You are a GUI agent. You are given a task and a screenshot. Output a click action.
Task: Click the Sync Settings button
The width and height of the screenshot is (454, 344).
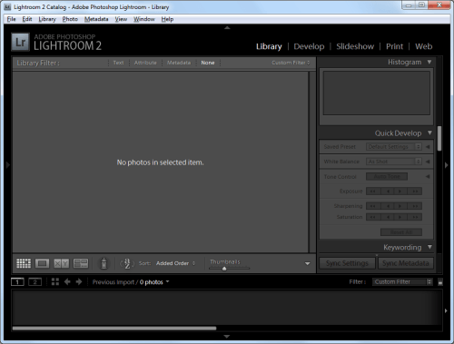[x=347, y=263]
